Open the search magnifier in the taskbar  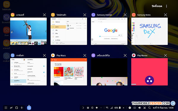pos(150,108)
